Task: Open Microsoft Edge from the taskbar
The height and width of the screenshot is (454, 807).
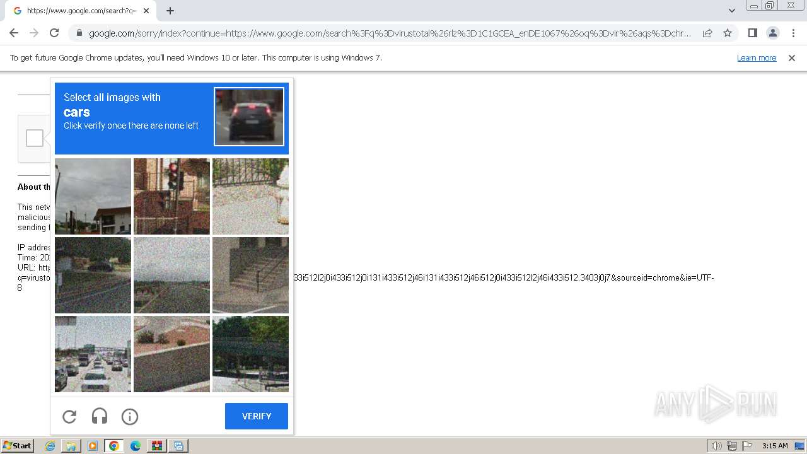Action: point(136,446)
